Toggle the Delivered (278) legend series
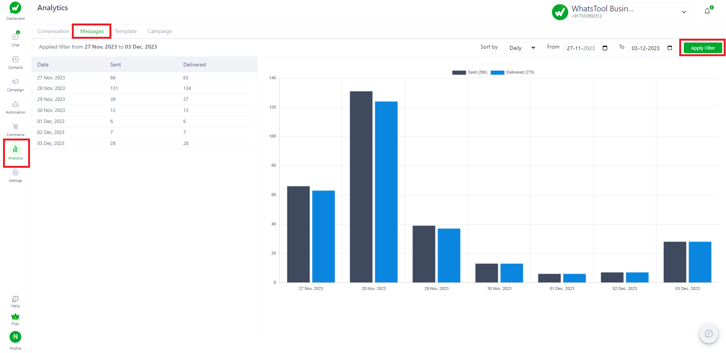The width and height of the screenshot is (726, 353). click(x=512, y=72)
